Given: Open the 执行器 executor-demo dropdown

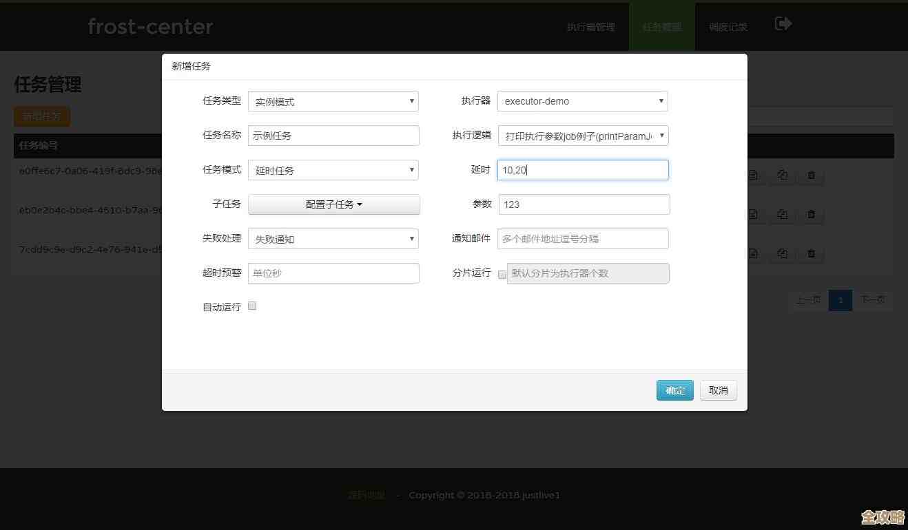Looking at the screenshot, I should pos(583,100).
